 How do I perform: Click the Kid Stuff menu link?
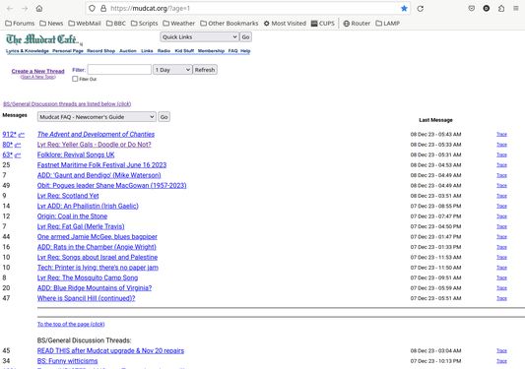[184, 51]
